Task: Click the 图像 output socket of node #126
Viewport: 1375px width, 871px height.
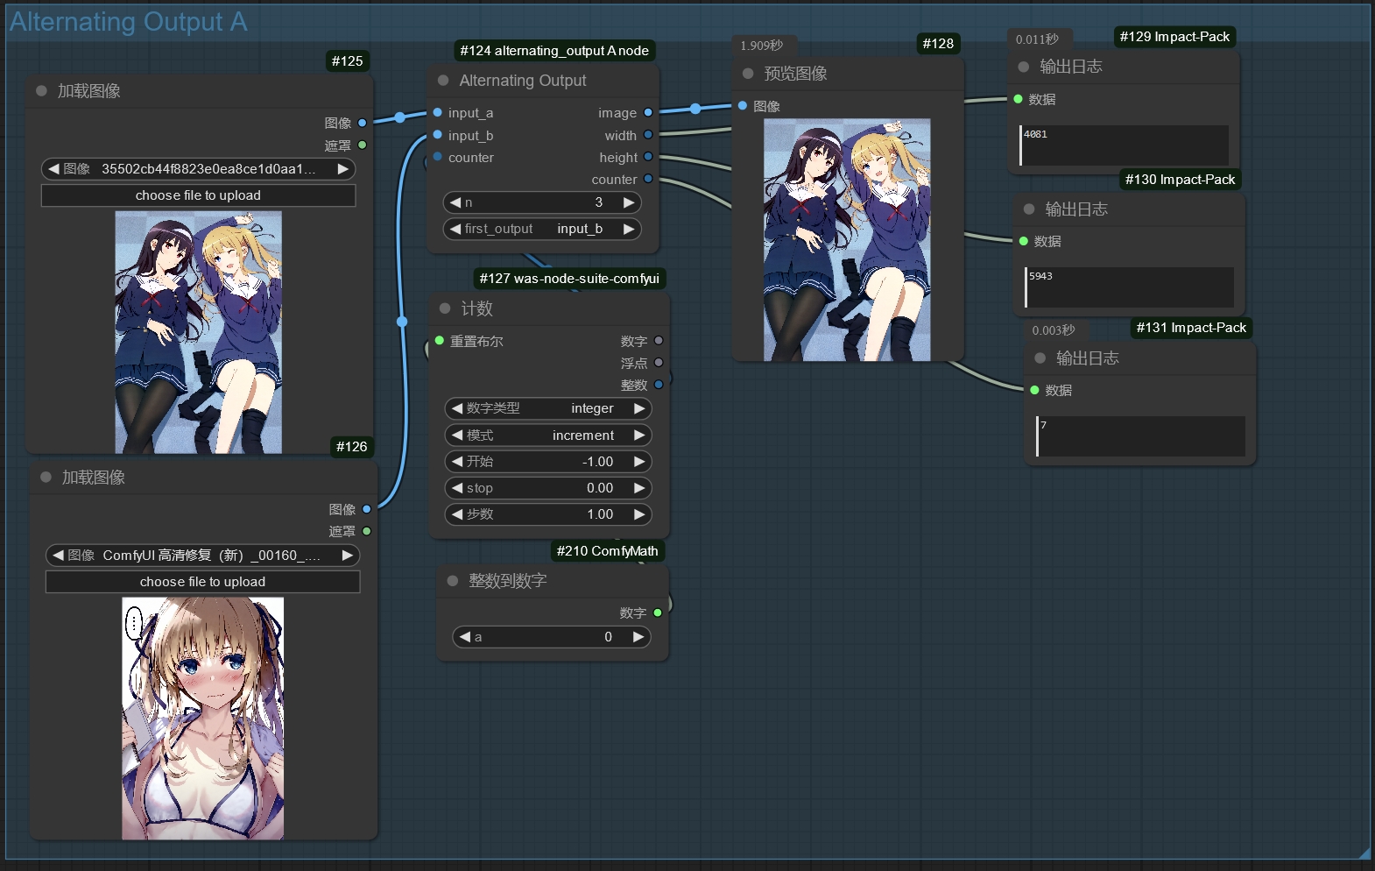Action: tap(367, 509)
